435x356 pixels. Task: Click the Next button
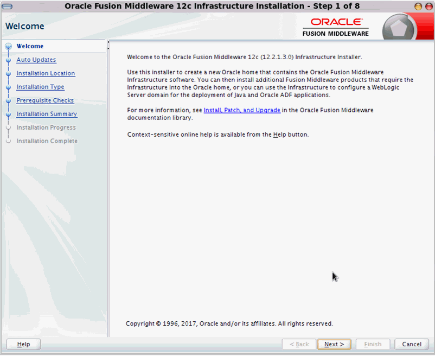pyautogui.click(x=334, y=345)
